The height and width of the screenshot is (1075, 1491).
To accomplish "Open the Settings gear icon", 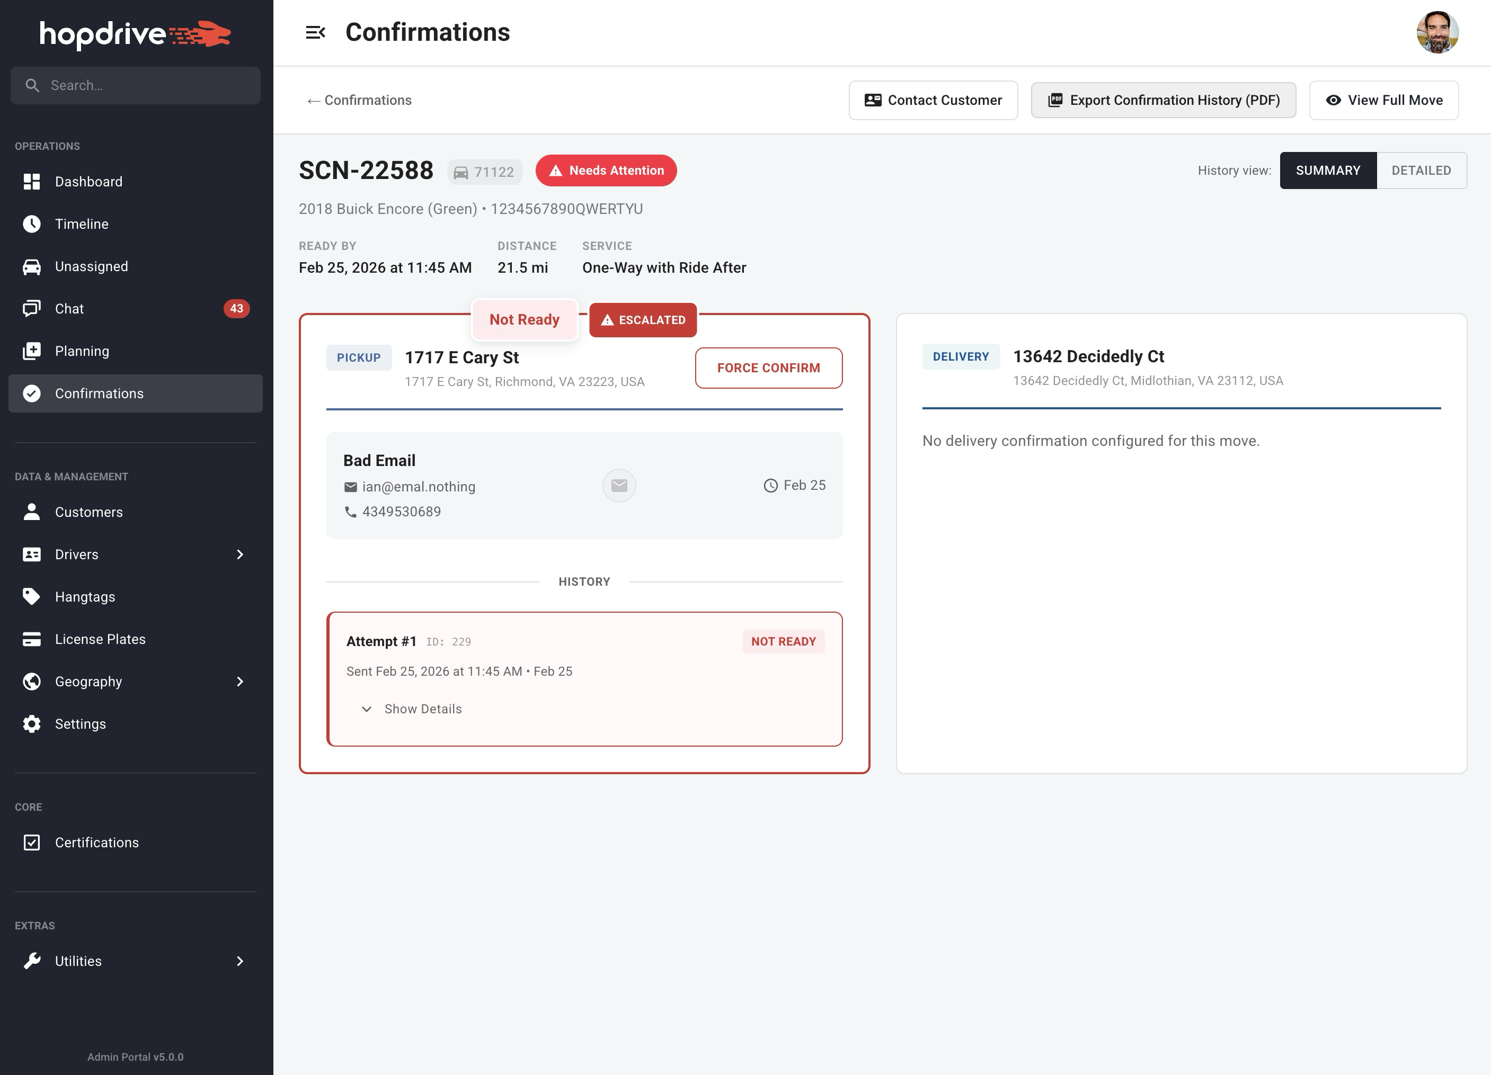I will pyautogui.click(x=32, y=724).
